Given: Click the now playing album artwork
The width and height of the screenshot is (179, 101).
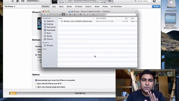Looking at the screenshot, I should pyautogui.click(x=55, y=2).
